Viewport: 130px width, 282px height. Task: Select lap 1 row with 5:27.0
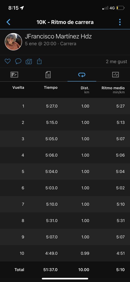65,106
